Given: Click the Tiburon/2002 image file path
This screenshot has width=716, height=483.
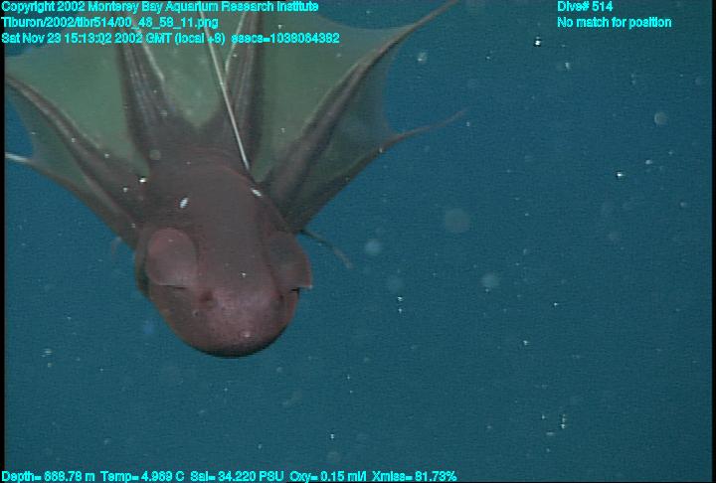Looking at the screenshot, I should pyautogui.click(x=109, y=23).
